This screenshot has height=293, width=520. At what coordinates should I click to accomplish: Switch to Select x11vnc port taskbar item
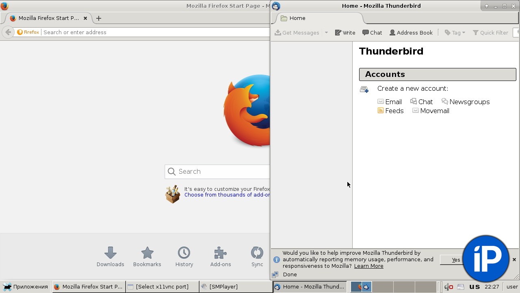tap(162, 286)
